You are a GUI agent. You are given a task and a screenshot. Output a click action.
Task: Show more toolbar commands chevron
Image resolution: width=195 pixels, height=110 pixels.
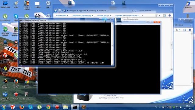[x=142, y=16]
